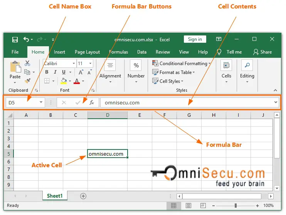This screenshot has width=286, height=215.
Task: Click the Copy icon
Action: click(x=27, y=72)
